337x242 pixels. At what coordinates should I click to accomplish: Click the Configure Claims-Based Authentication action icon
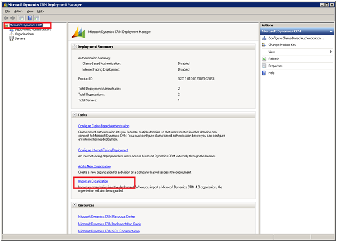click(264, 38)
